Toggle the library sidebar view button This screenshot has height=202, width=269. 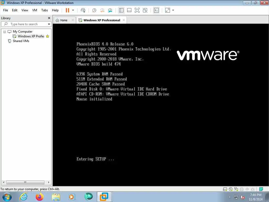(x=121, y=10)
